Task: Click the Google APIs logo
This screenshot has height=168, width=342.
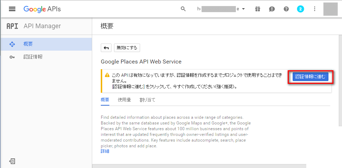Action: [x=42, y=9]
